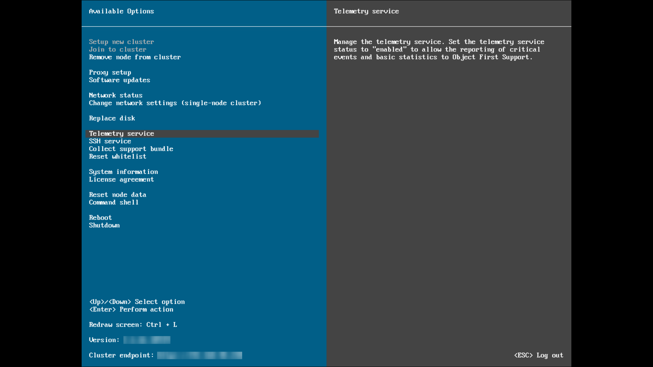Viewport: 653px width, 367px height.
Task: Select Change network settings (single-node cluster)
Action: coord(175,103)
